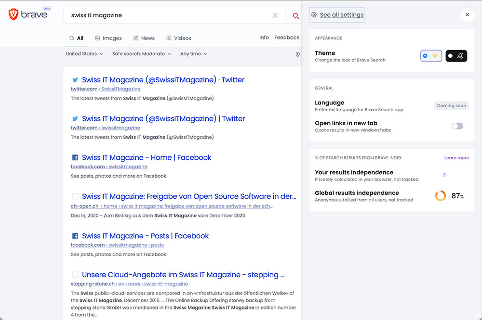Viewport: 482px width, 320px height.
Task: Open Freigabe von Open Source Software result
Action: (x=189, y=196)
